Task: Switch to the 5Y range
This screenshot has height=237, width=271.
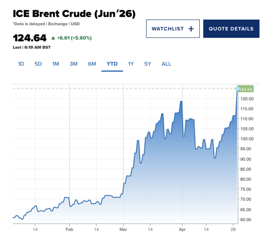Action: 148,64
